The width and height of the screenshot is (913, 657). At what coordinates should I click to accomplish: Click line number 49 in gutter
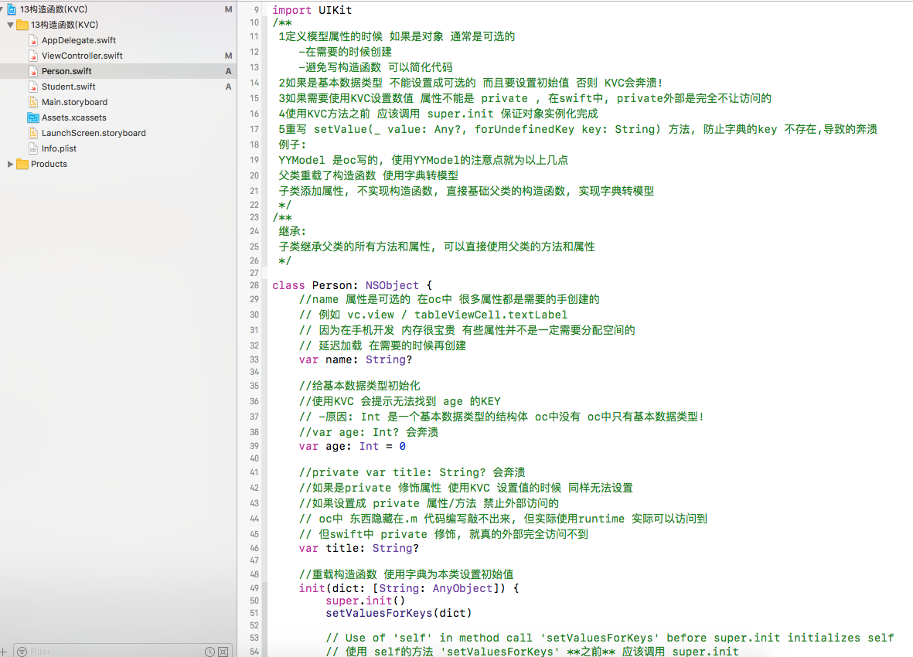(254, 588)
